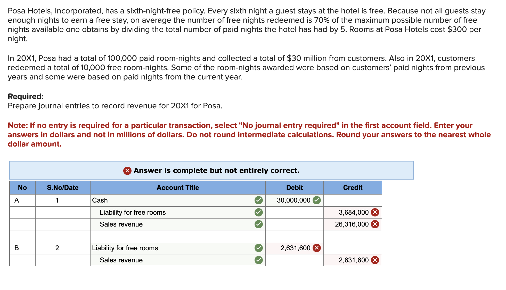Click the checkmark beside Liability for free rooms entry B
The image size is (506, 290).
click(259, 248)
